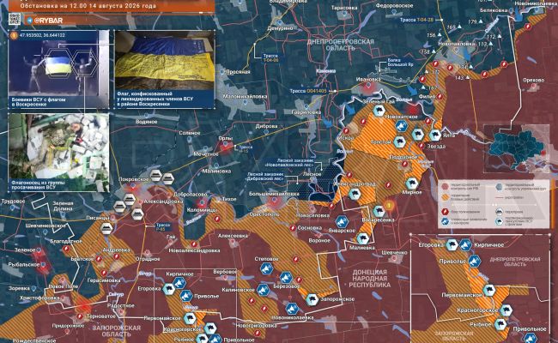Click the flag icon above Маливека

[362, 238]
